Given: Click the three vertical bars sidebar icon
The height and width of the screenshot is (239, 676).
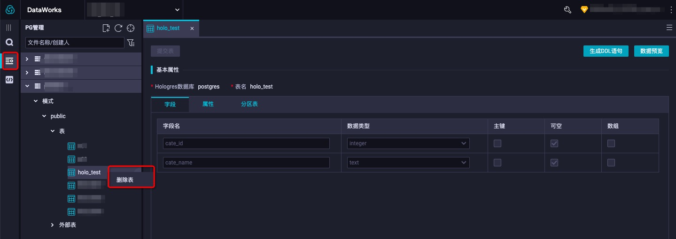Looking at the screenshot, I should pyautogui.click(x=8, y=28).
